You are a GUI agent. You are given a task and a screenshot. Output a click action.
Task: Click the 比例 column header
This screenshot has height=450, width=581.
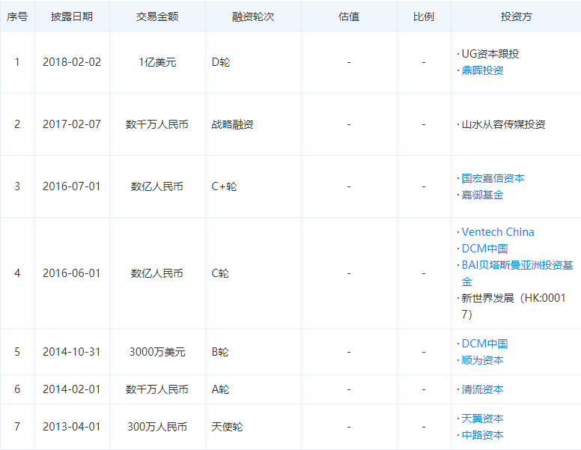(x=424, y=16)
